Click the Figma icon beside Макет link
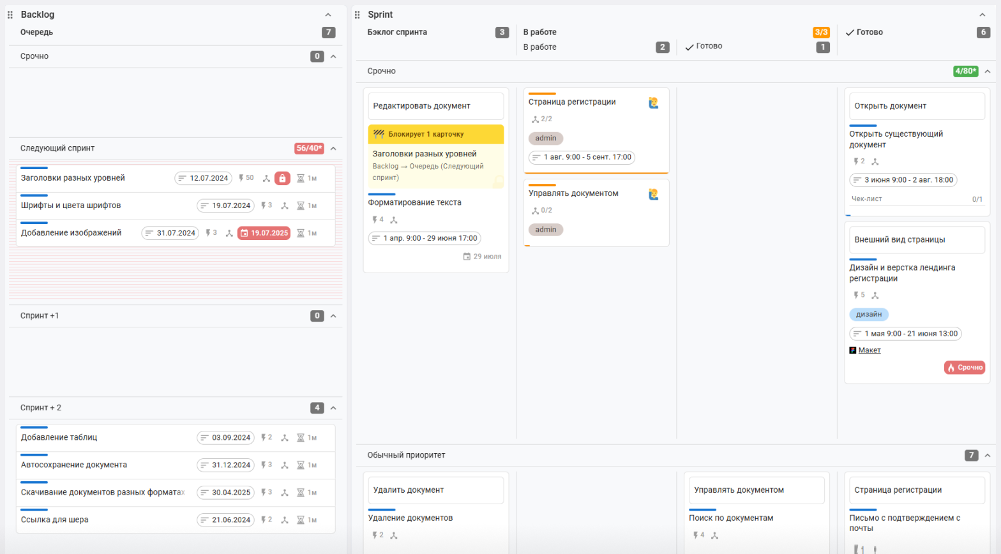The height and width of the screenshot is (554, 1001). tap(853, 350)
